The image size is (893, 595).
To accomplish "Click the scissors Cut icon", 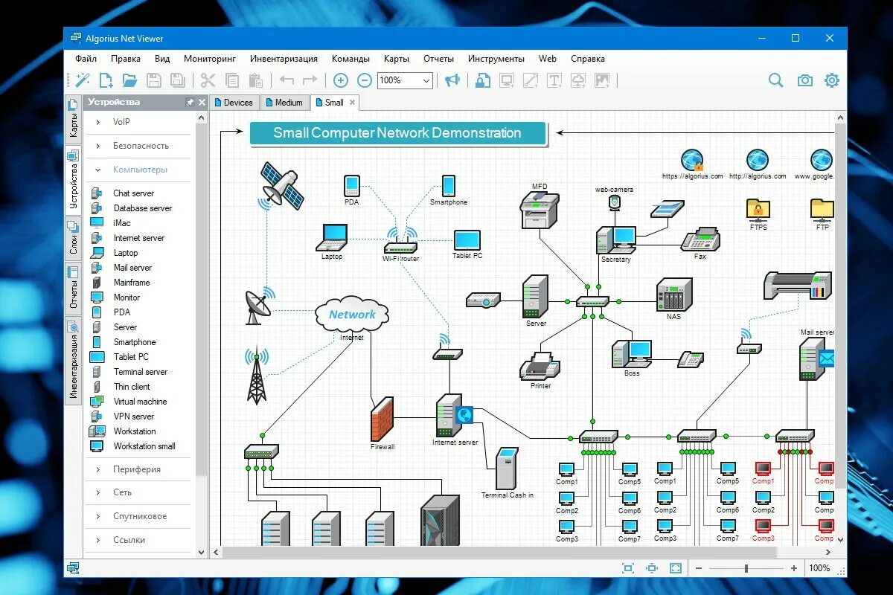I will point(208,80).
